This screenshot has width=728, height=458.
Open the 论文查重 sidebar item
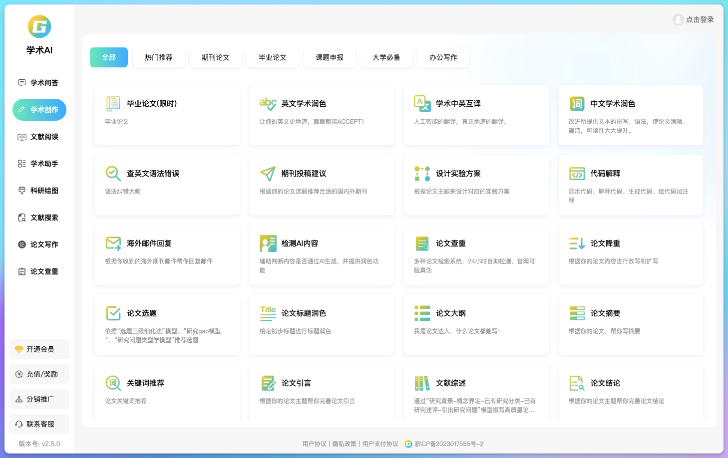point(39,271)
